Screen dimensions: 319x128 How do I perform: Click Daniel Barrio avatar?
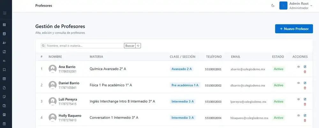point(53,85)
